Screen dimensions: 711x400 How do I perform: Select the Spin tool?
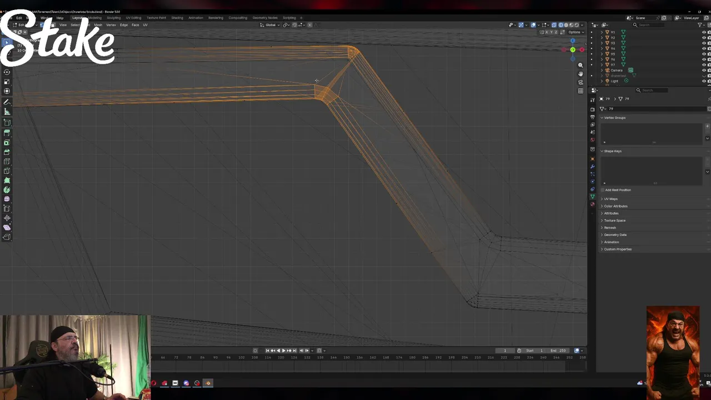click(x=7, y=189)
